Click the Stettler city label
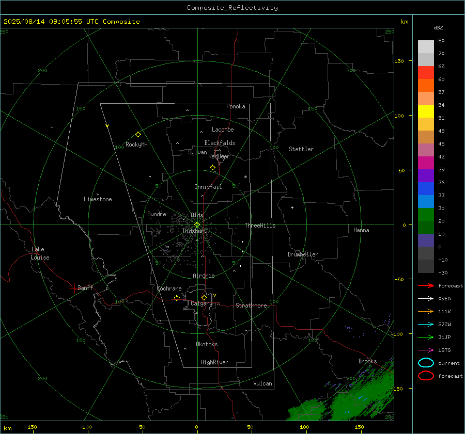The height and width of the screenshot is (434, 465). (301, 149)
